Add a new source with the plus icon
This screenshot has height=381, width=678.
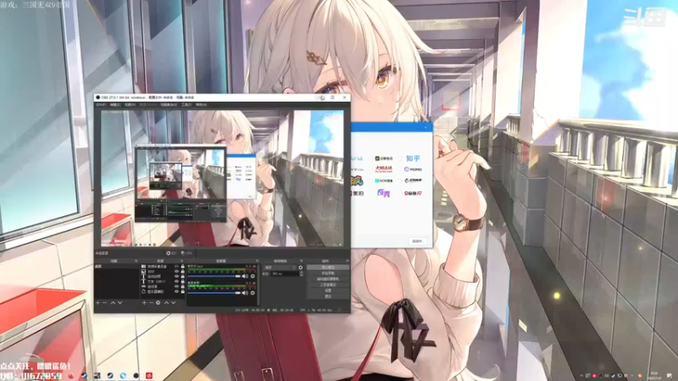pyautogui.click(x=144, y=303)
